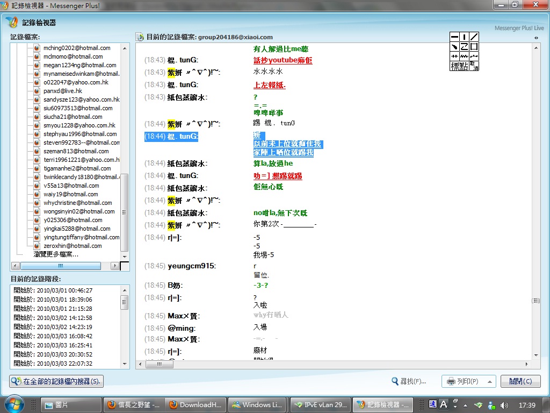Switch to 信長之野望 Firefox taskbar window
The height and width of the screenshot is (413, 550).
(133, 405)
